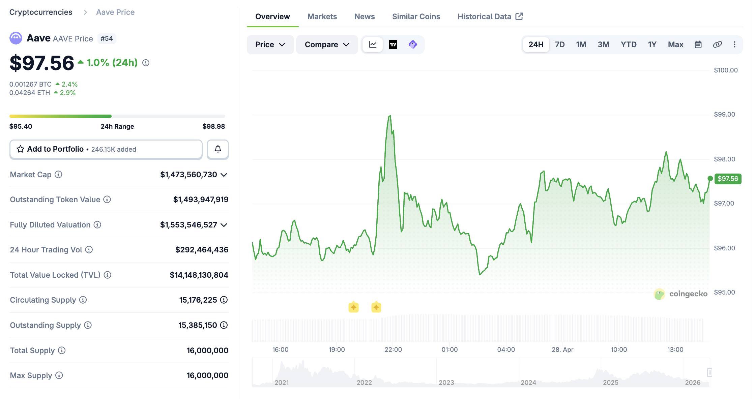Open the Price dropdown
754x399 pixels.
(x=270, y=44)
